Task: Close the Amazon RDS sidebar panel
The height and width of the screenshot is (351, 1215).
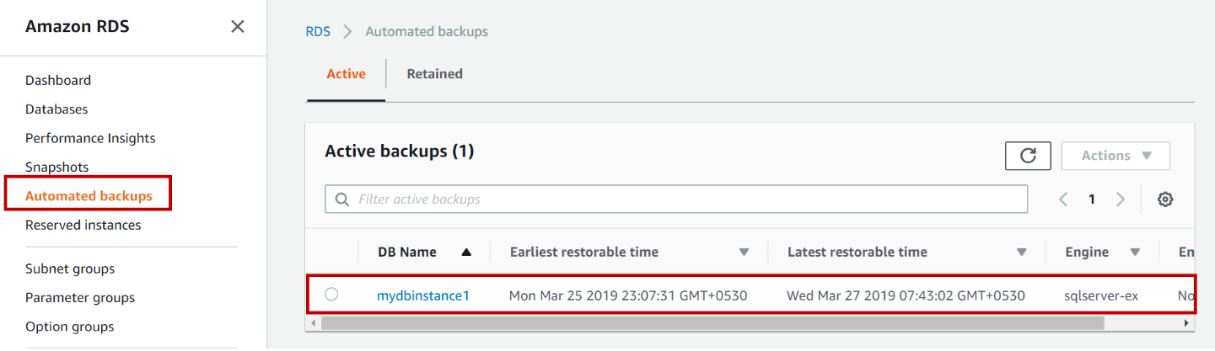Action: point(238,27)
